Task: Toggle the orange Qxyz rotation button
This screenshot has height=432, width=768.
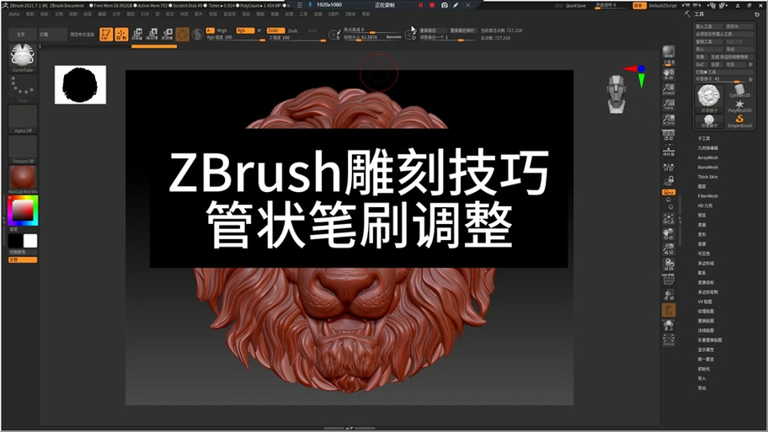Action: 669,193
